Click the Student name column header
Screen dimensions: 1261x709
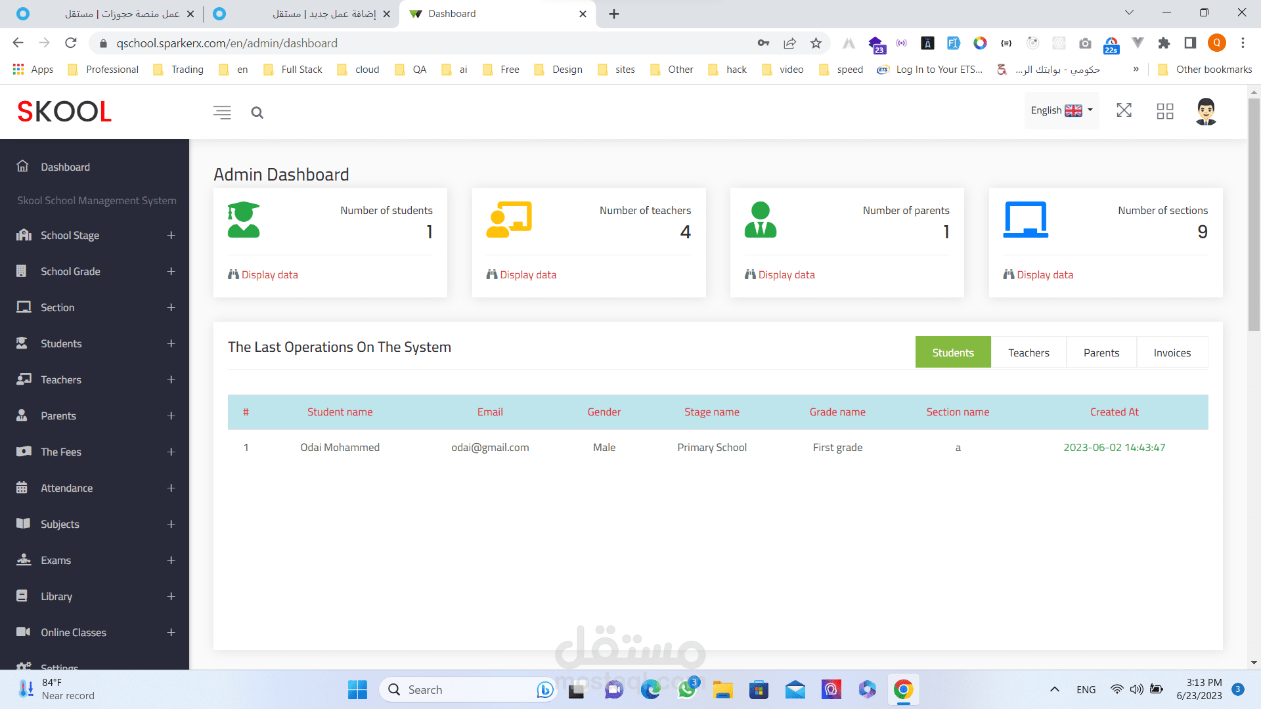(x=340, y=412)
